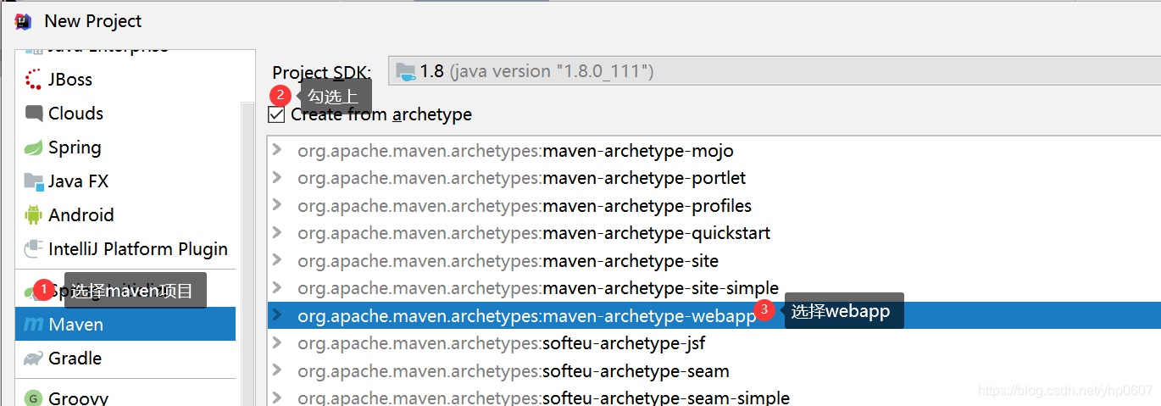The width and height of the screenshot is (1161, 406).
Task: Select the maven-archetype-mojo archetype
Action: pos(714,151)
